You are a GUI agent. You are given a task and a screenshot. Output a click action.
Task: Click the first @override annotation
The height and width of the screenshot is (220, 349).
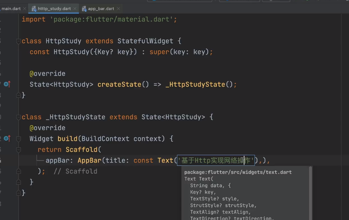tap(47, 73)
